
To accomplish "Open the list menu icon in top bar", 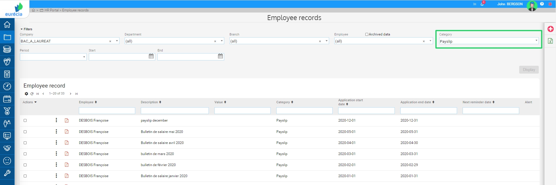I will (475, 4).
